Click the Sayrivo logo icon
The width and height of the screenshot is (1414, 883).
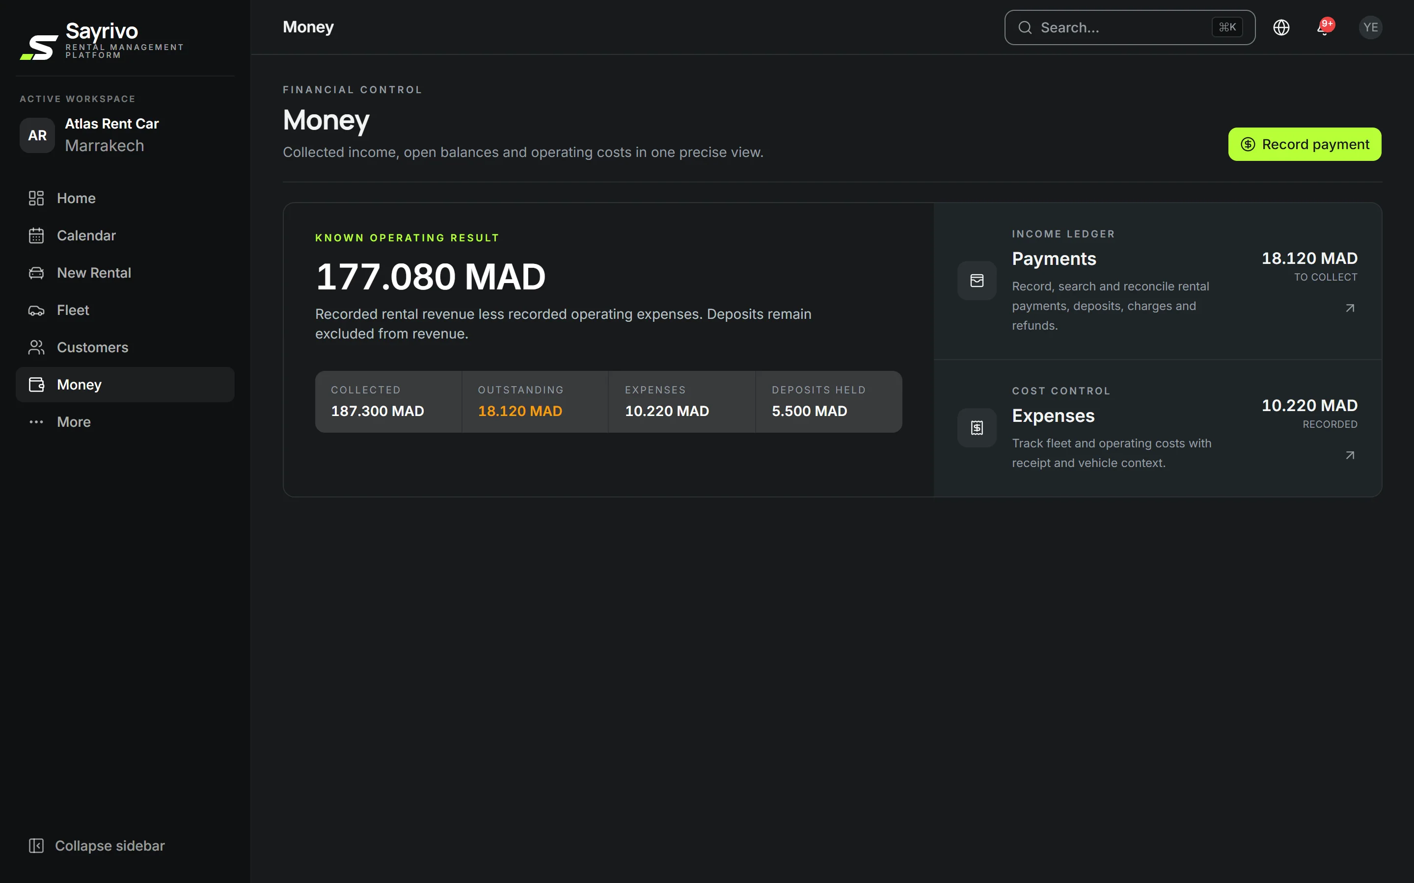39,47
